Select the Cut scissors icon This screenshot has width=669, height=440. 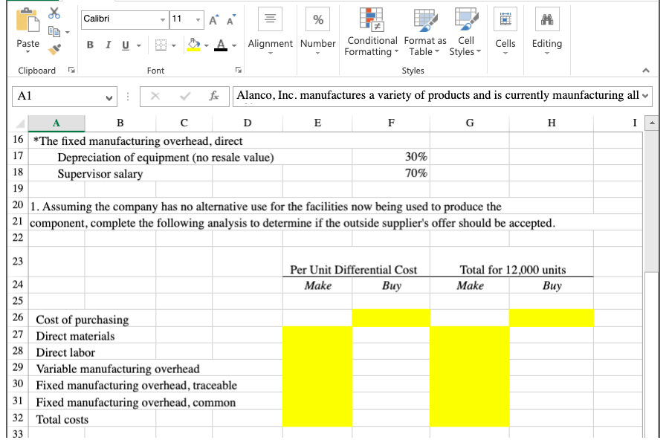pyautogui.click(x=53, y=13)
